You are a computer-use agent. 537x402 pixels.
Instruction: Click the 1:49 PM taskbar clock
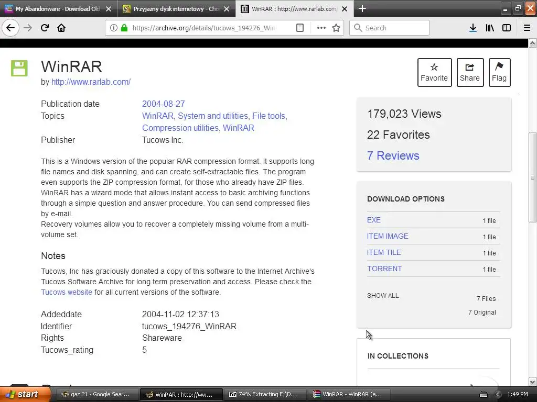(x=518, y=395)
